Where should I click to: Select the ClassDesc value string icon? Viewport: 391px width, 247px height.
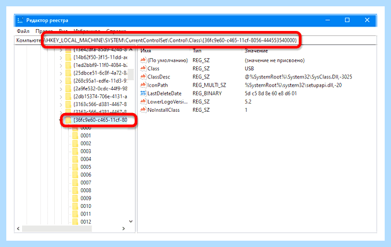click(x=143, y=76)
